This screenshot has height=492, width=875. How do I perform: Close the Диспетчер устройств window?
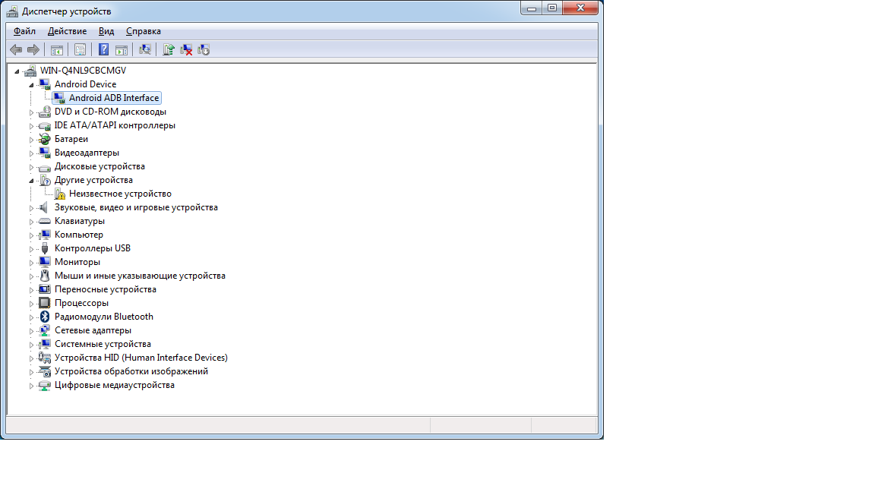coord(580,8)
